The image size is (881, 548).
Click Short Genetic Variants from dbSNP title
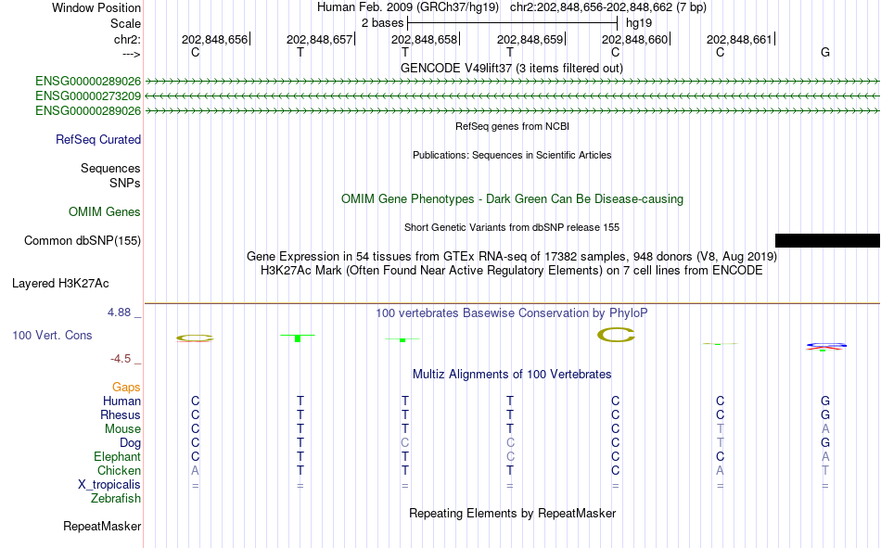point(512,227)
